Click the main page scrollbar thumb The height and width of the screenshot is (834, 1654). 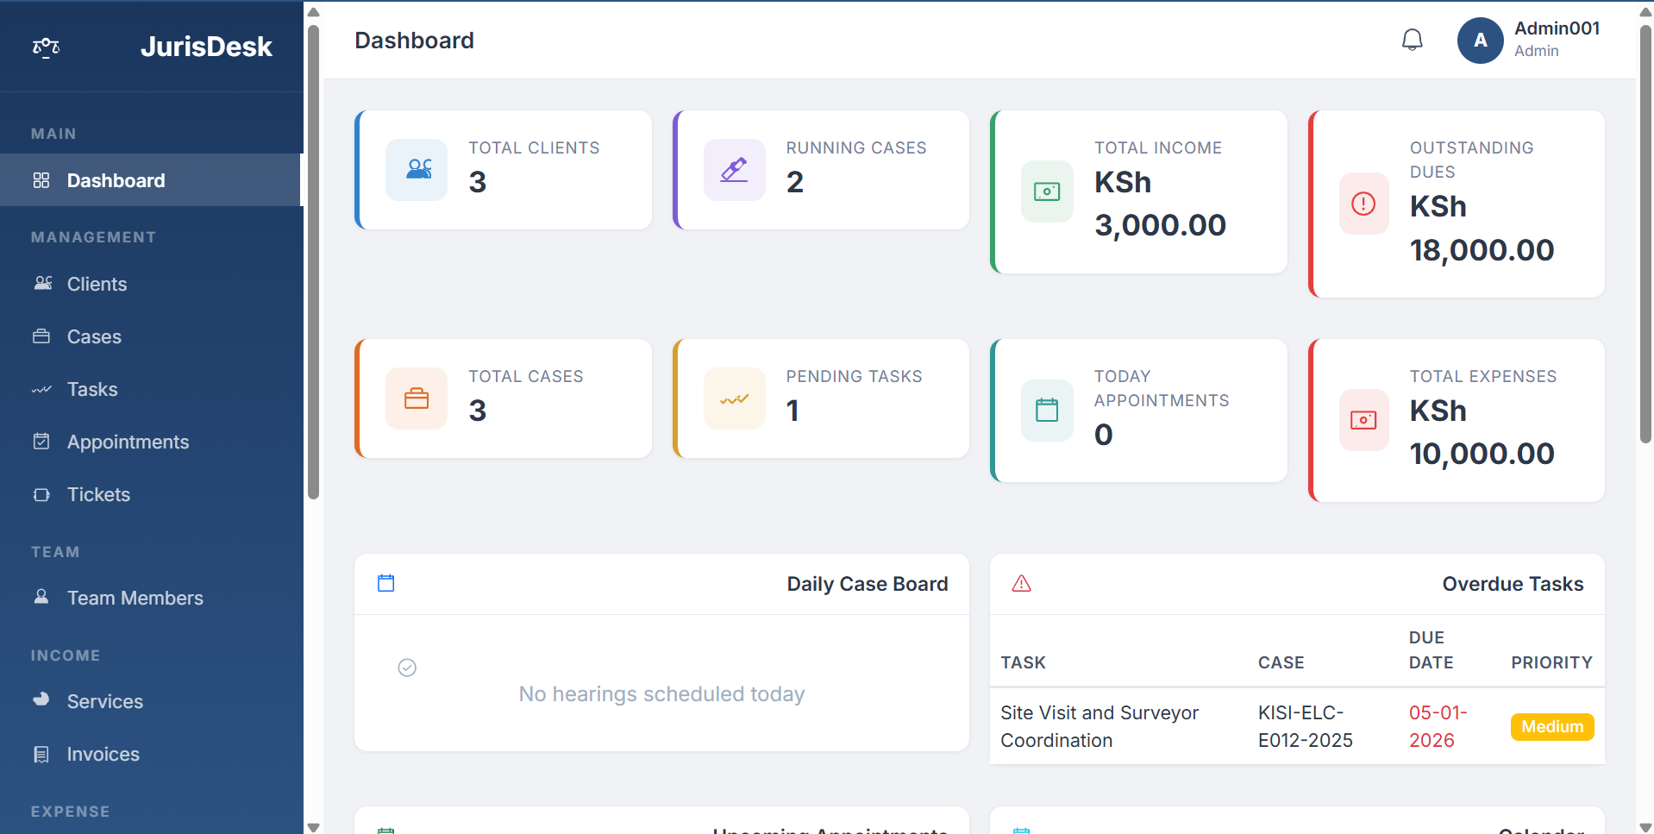point(1645,233)
